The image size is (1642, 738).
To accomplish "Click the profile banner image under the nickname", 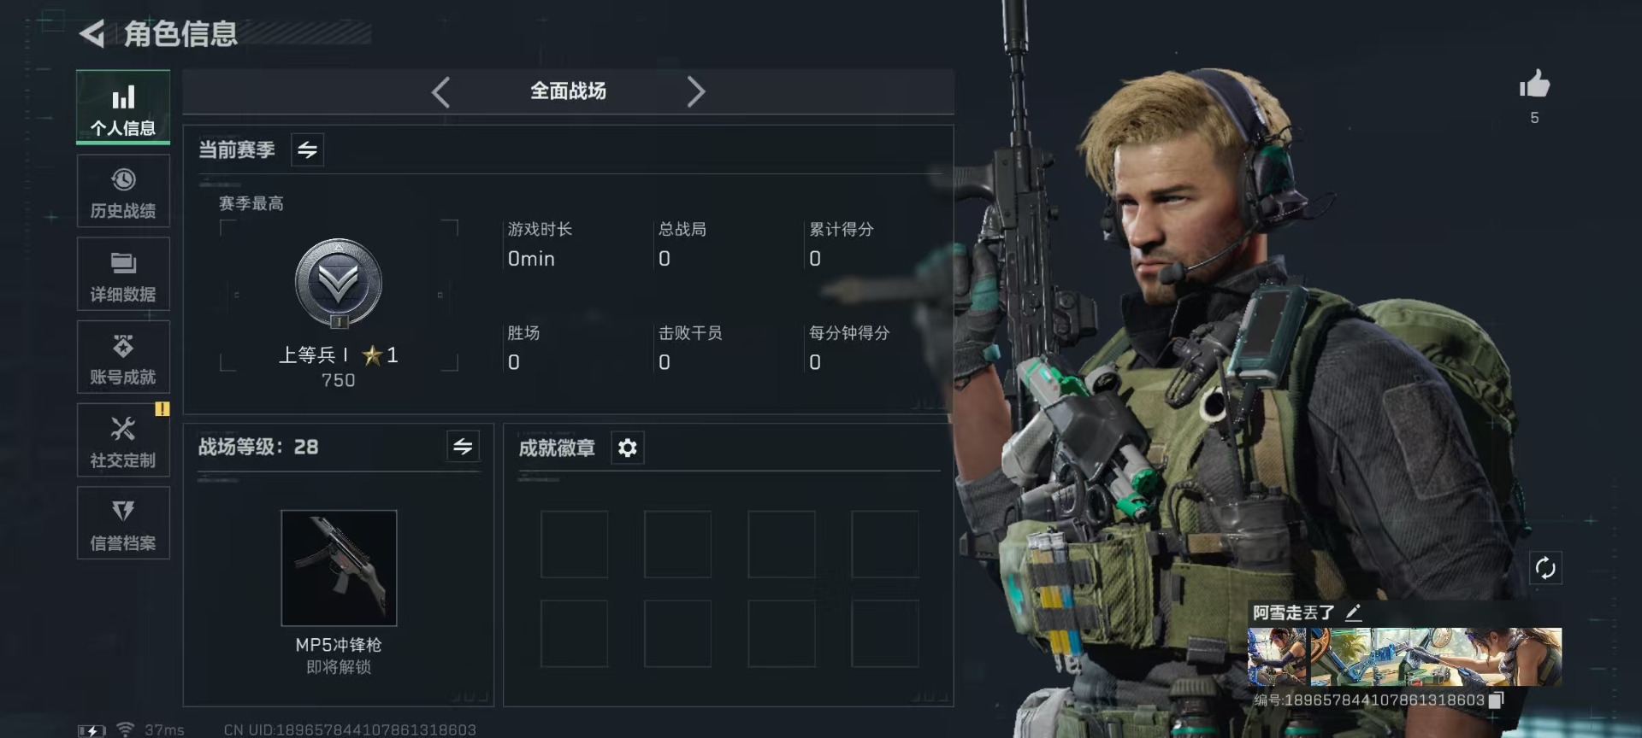I will 1404,657.
